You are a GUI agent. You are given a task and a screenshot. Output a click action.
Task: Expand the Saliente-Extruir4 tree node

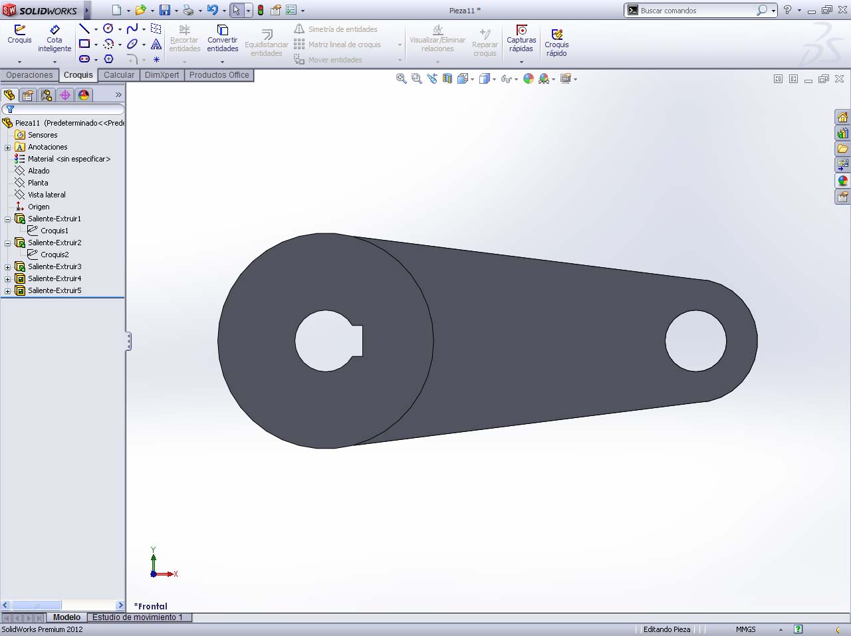7,278
